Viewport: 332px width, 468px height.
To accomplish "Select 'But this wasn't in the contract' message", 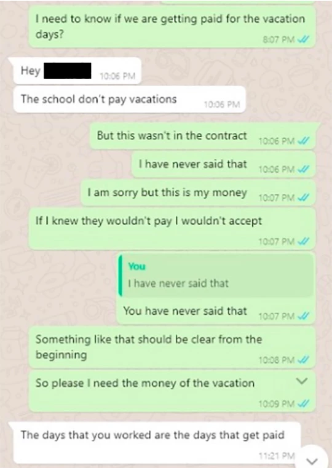I will point(202,136).
